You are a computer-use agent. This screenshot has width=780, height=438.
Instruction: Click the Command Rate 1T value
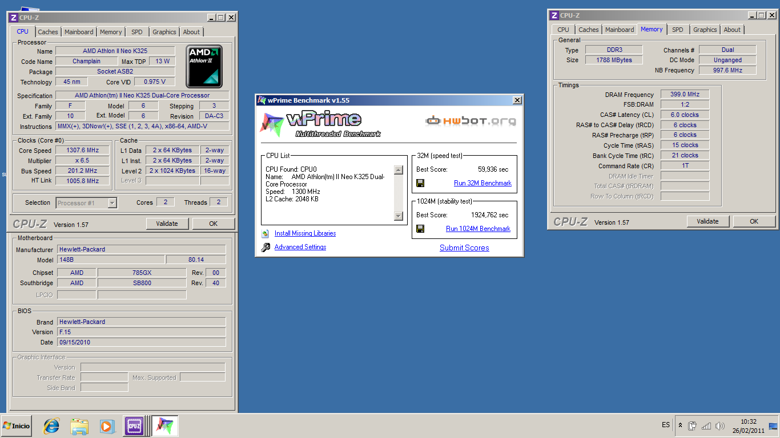coord(685,165)
